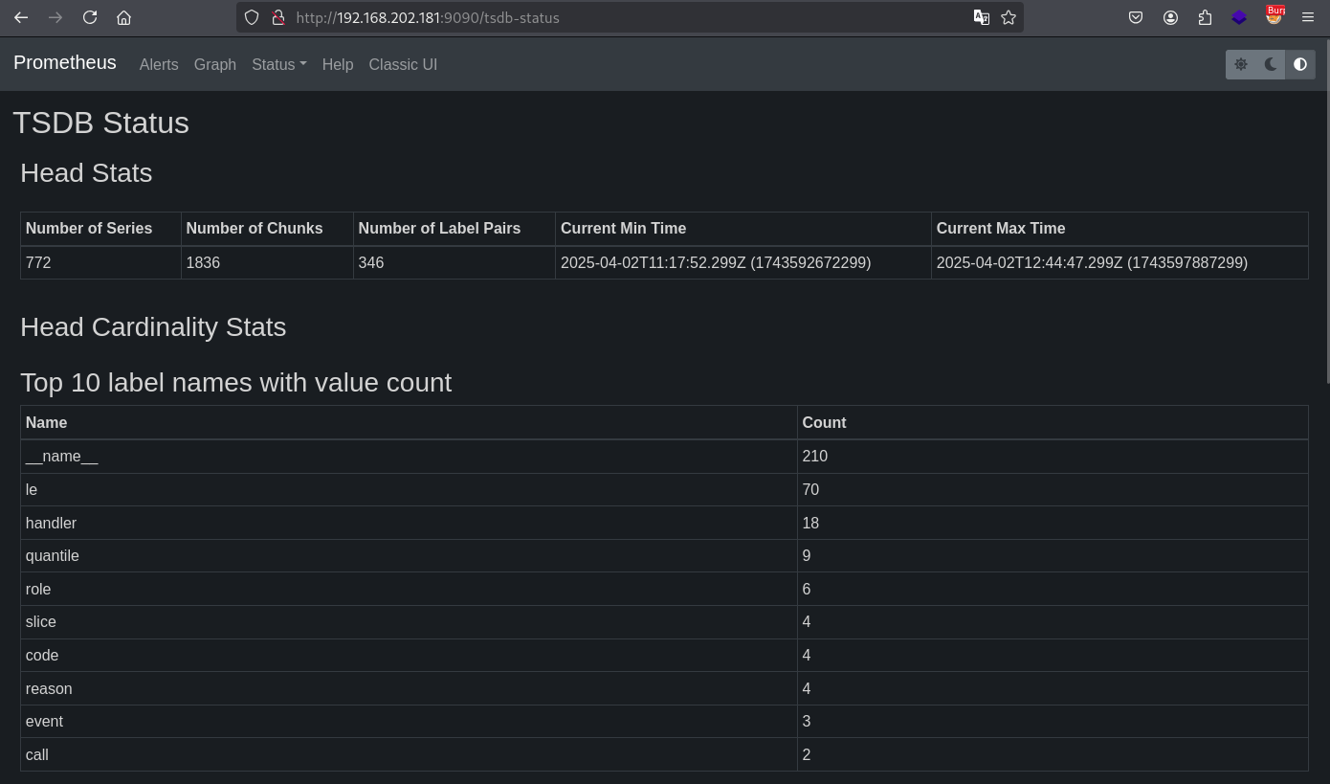
Task: Click the Top 10 label names heading
Action: click(x=235, y=383)
